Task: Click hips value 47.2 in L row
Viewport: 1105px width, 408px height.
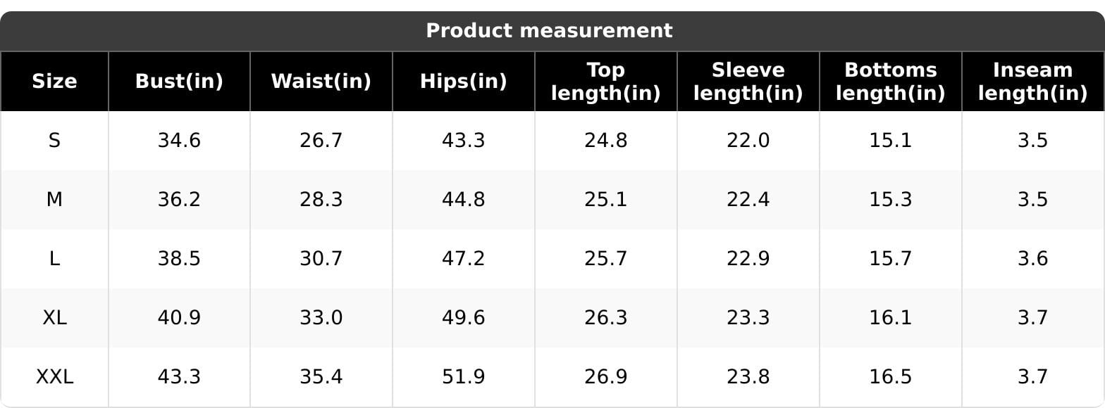Action: tap(464, 259)
